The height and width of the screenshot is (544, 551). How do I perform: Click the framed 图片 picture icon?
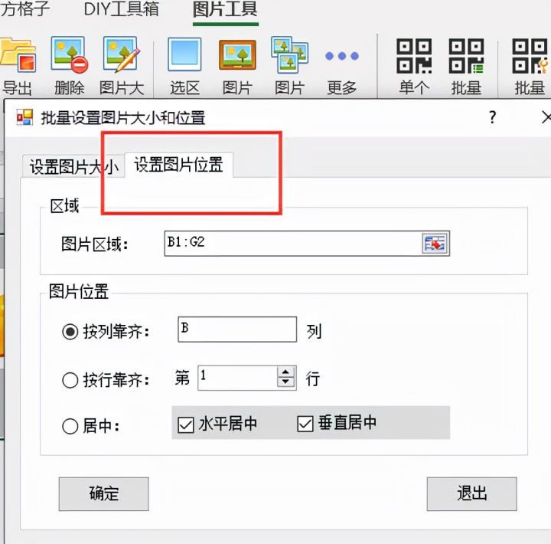pyautogui.click(x=237, y=54)
